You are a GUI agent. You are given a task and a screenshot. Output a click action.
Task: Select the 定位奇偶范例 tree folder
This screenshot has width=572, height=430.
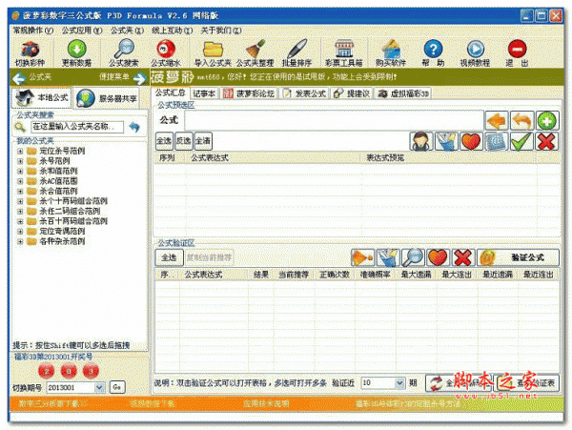pyautogui.click(x=62, y=232)
